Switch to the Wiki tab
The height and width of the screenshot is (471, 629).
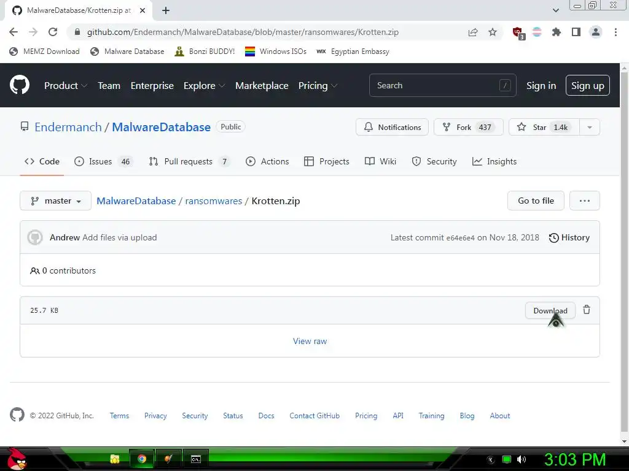pos(380,161)
